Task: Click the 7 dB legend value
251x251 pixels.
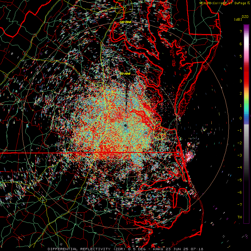Action: [x=241, y=31]
